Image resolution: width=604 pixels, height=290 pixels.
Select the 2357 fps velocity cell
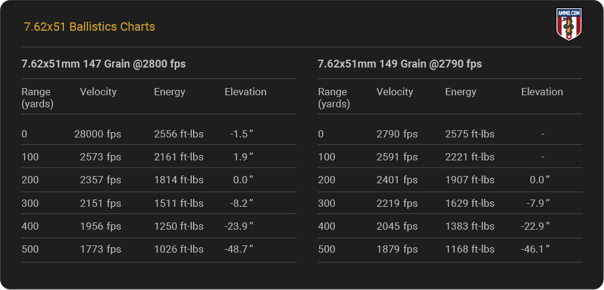pyautogui.click(x=100, y=180)
